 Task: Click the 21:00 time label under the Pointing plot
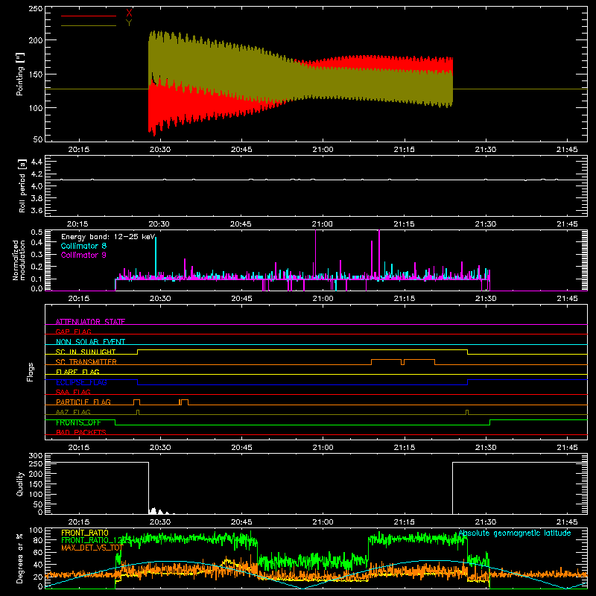[x=323, y=150]
